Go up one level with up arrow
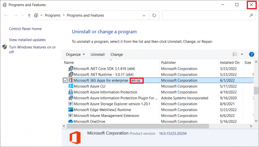The height and width of the screenshot is (147, 259). click(29, 16)
